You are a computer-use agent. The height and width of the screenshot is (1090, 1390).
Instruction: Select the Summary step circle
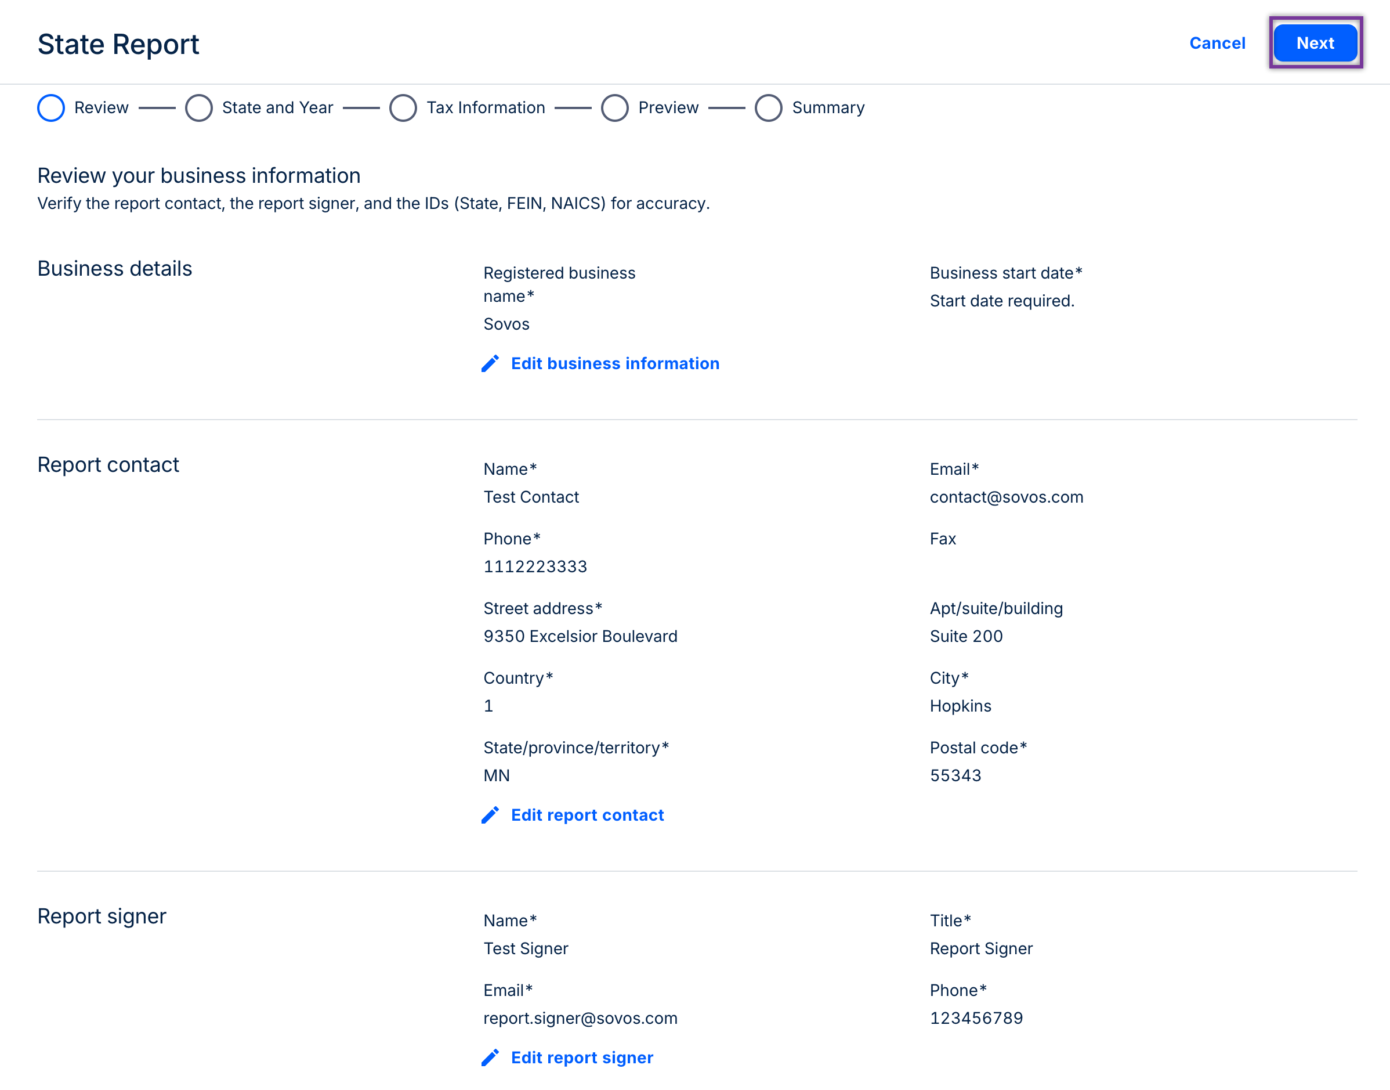[768, 108]
